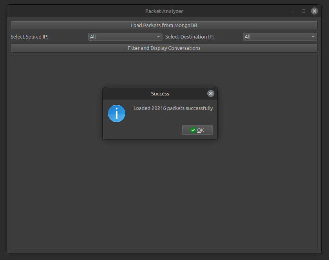Select the Source IP field showing All

tap(125, 37)
